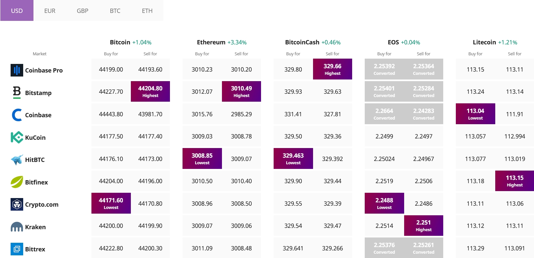Image resolution: width=534 pixels, height=258 pixels.
Task: Open the Bitstamp market link
Action: click(x=38, y=93)
